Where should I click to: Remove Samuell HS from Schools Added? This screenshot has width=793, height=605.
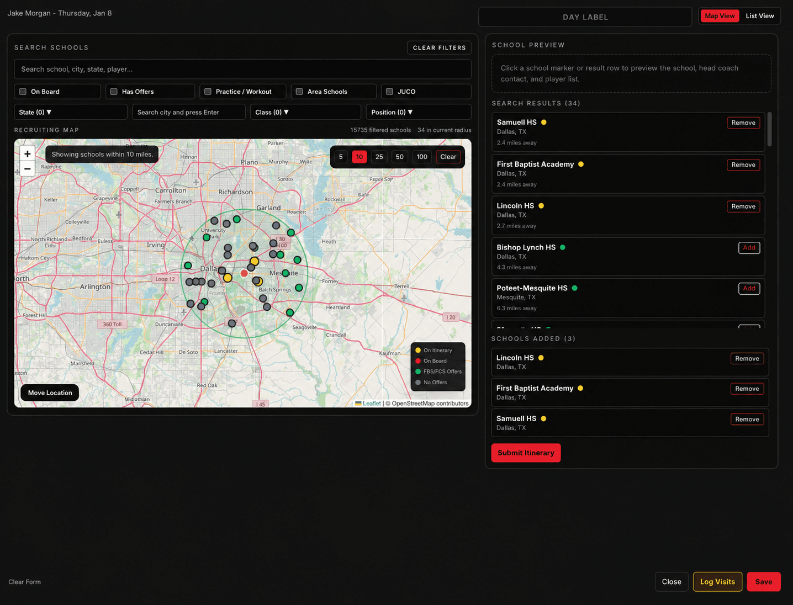coord(747,420)
